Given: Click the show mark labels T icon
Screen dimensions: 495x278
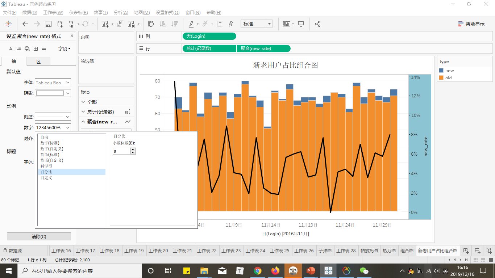Looking at the screenshot, I should click(x=220, y=24).
